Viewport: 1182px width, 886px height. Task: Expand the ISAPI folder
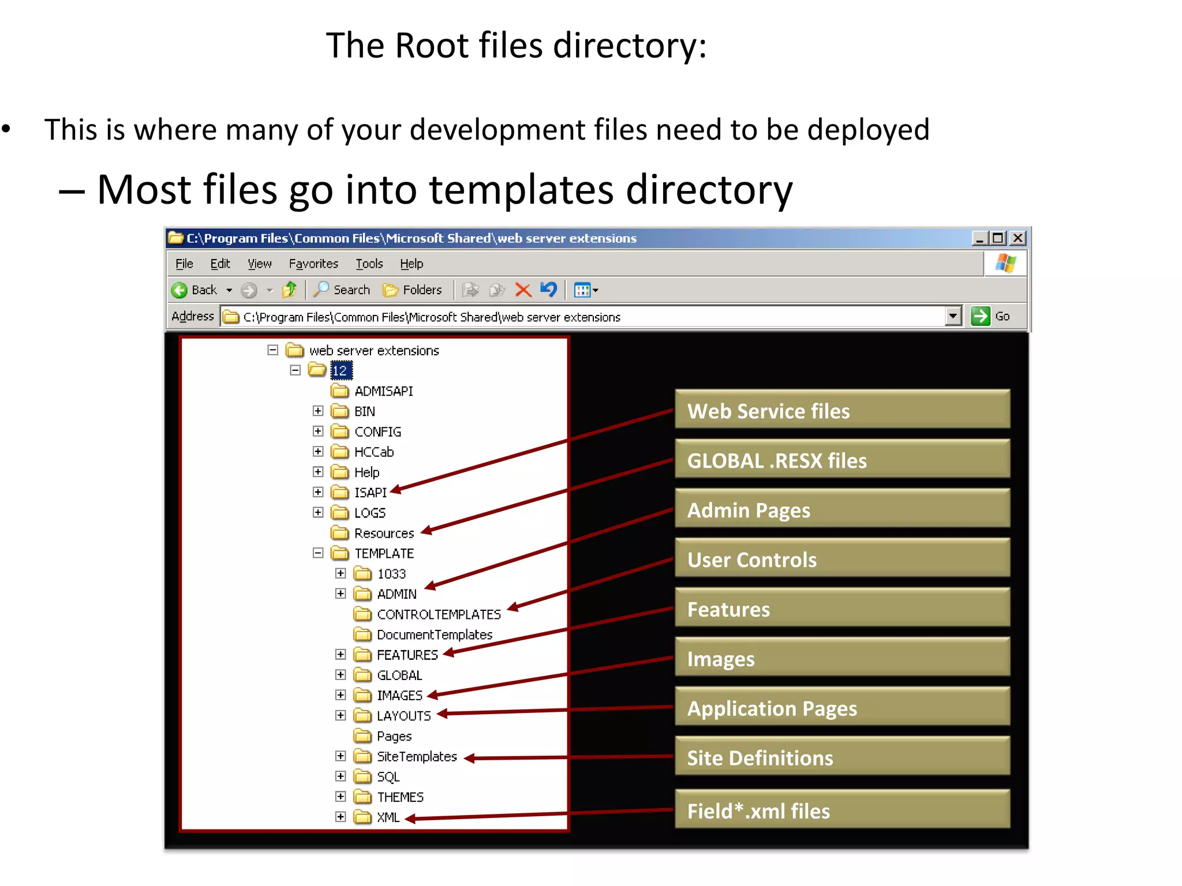tap(318, 492)
